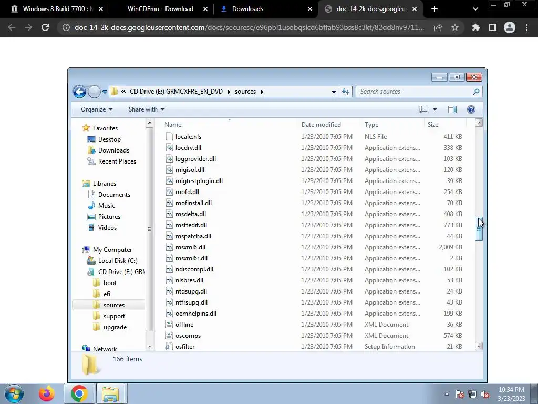The image size is (538, 404).
Task: Switch to WinCDEmu - Download tab
Action: (161, 9)
